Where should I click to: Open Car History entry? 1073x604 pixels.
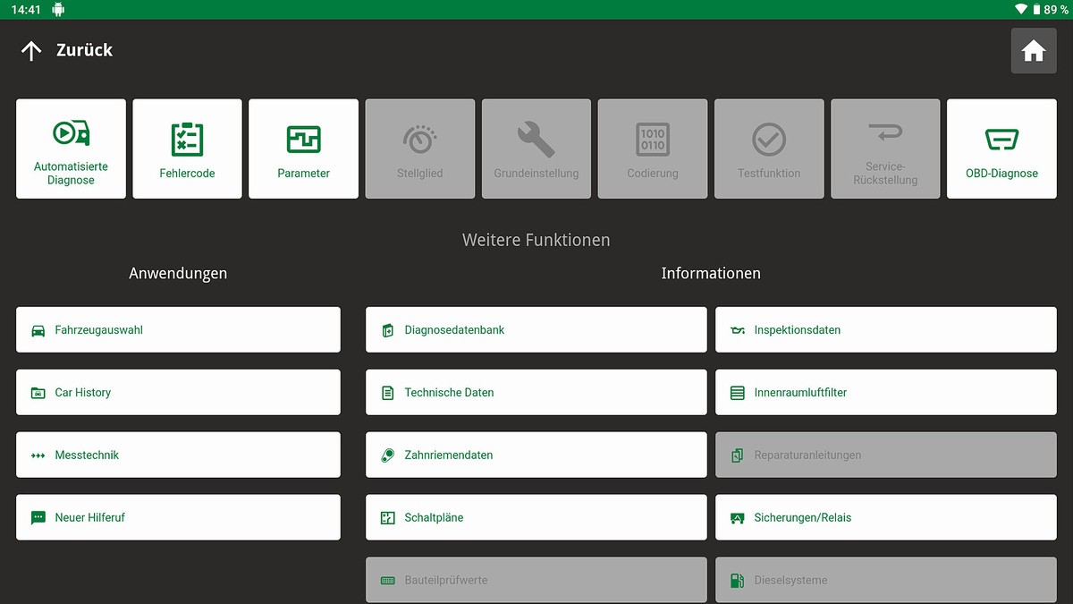[x=178, y=393]
